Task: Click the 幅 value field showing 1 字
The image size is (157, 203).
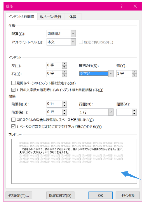Action: (x=124, y=74)
